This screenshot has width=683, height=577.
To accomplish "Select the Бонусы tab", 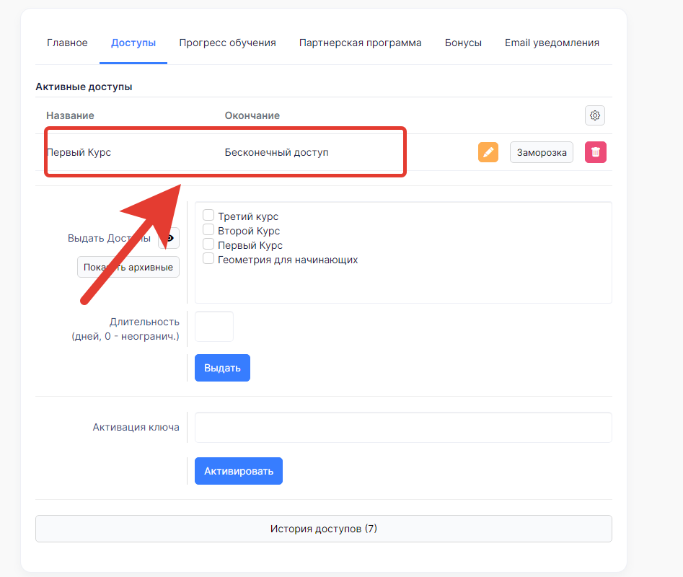I will tap(463, 43).
